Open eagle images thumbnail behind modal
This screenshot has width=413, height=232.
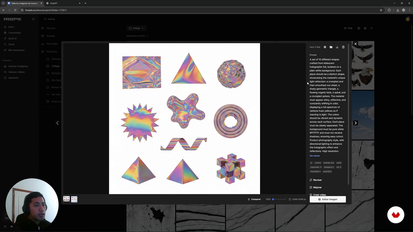[x=363, y=65]
